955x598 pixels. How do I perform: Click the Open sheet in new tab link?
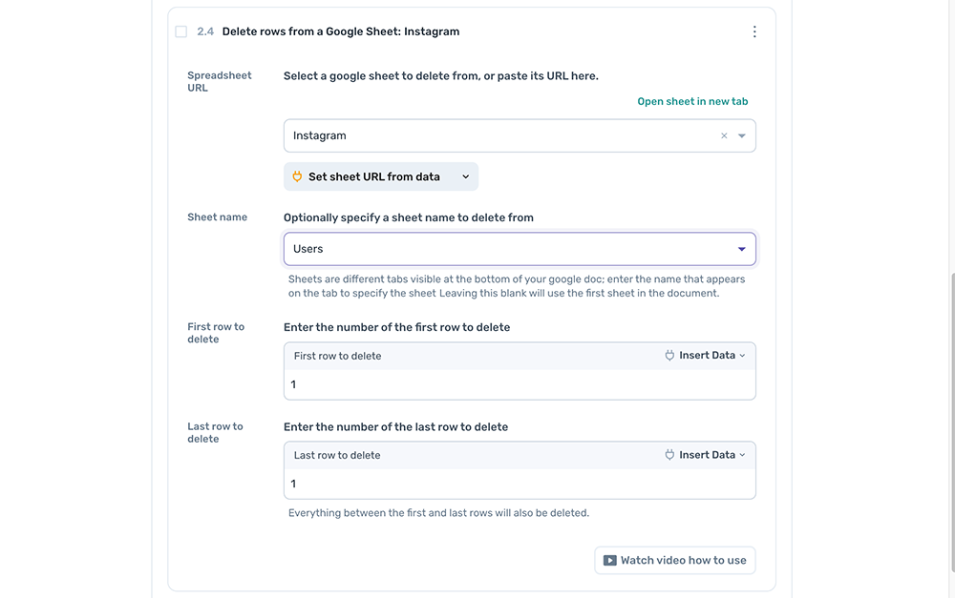pos(692,101)
